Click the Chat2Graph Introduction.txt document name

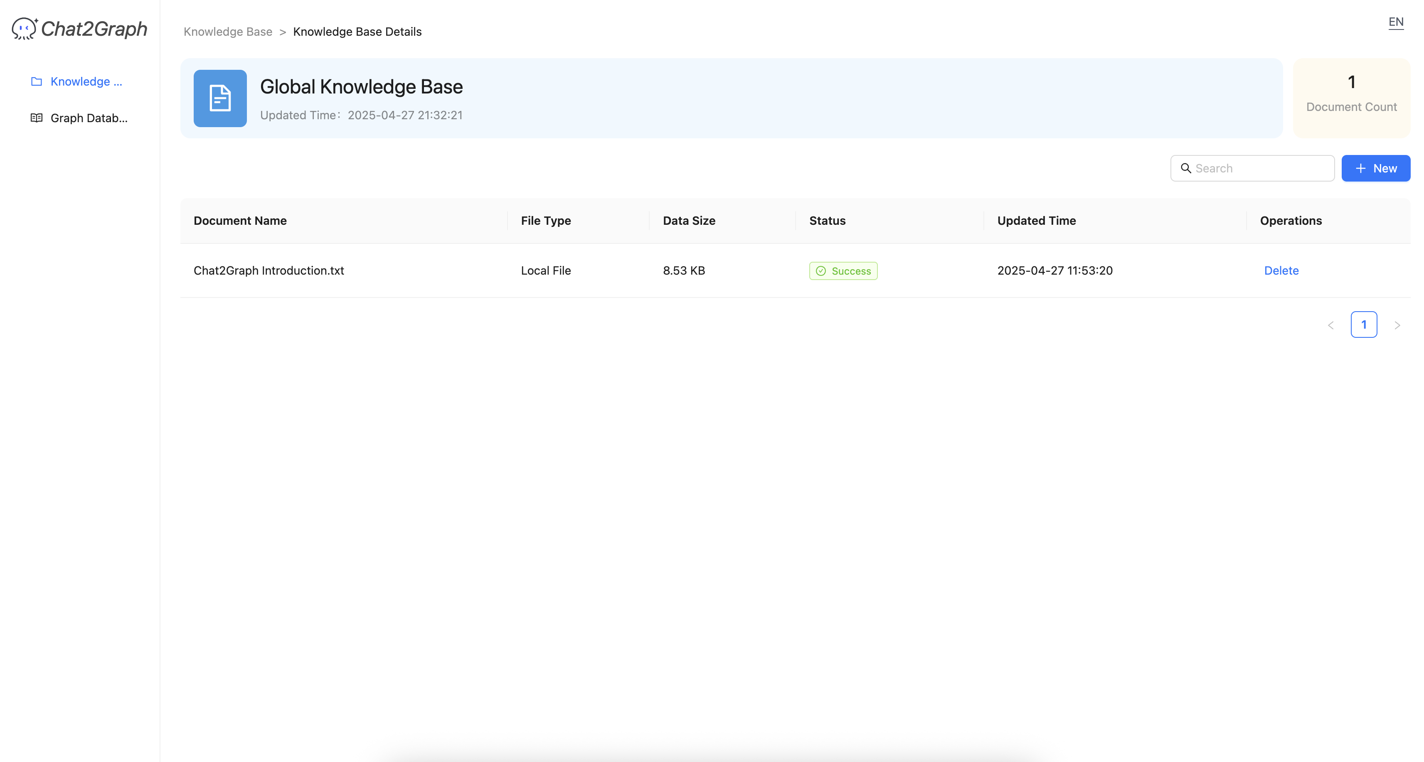(x=269, y=271)
